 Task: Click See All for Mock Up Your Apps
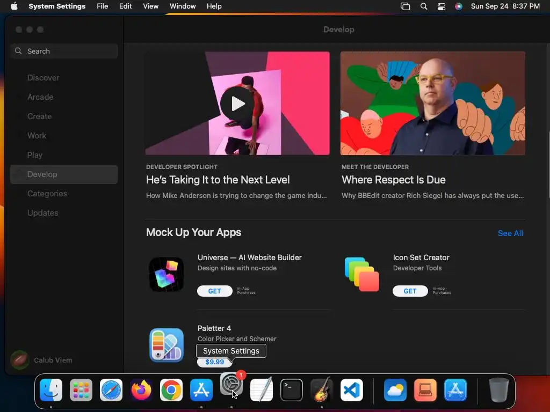[510, 233]
